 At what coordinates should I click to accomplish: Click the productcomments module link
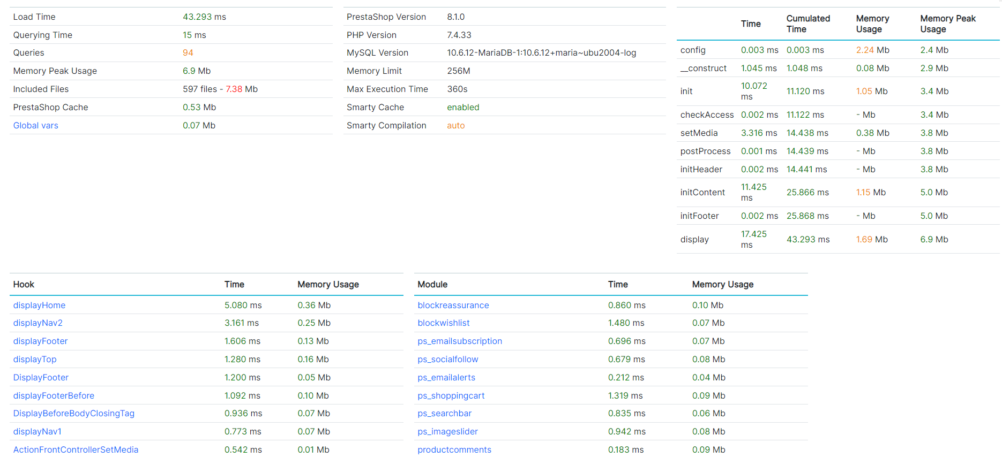454,450
